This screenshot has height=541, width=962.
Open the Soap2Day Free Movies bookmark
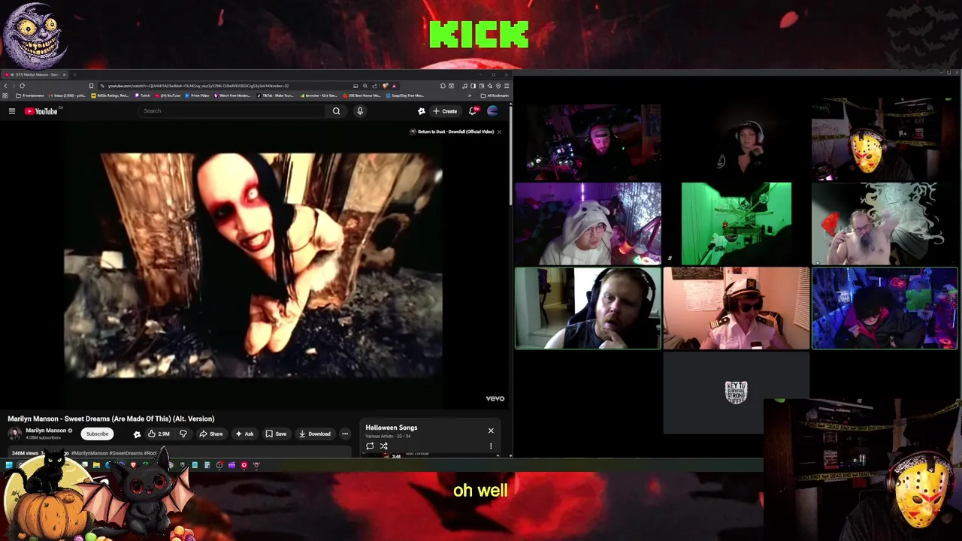pyautogui.click(x=406, y=95)
